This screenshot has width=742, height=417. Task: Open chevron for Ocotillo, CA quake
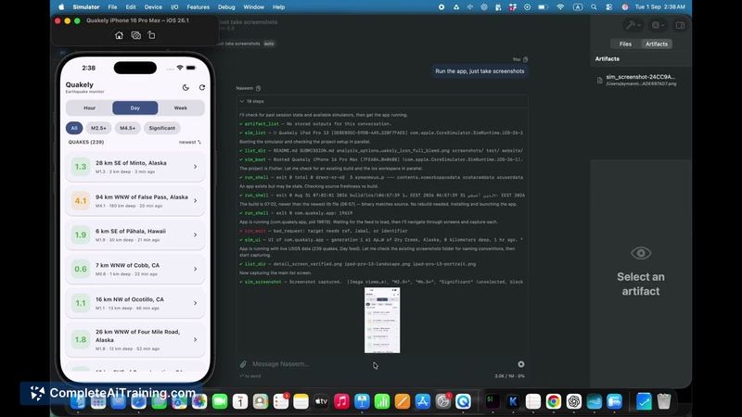point(195,303)
